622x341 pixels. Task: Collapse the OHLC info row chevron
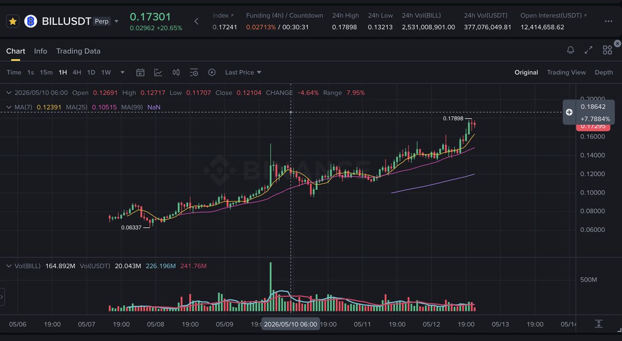tap(8, 93)
